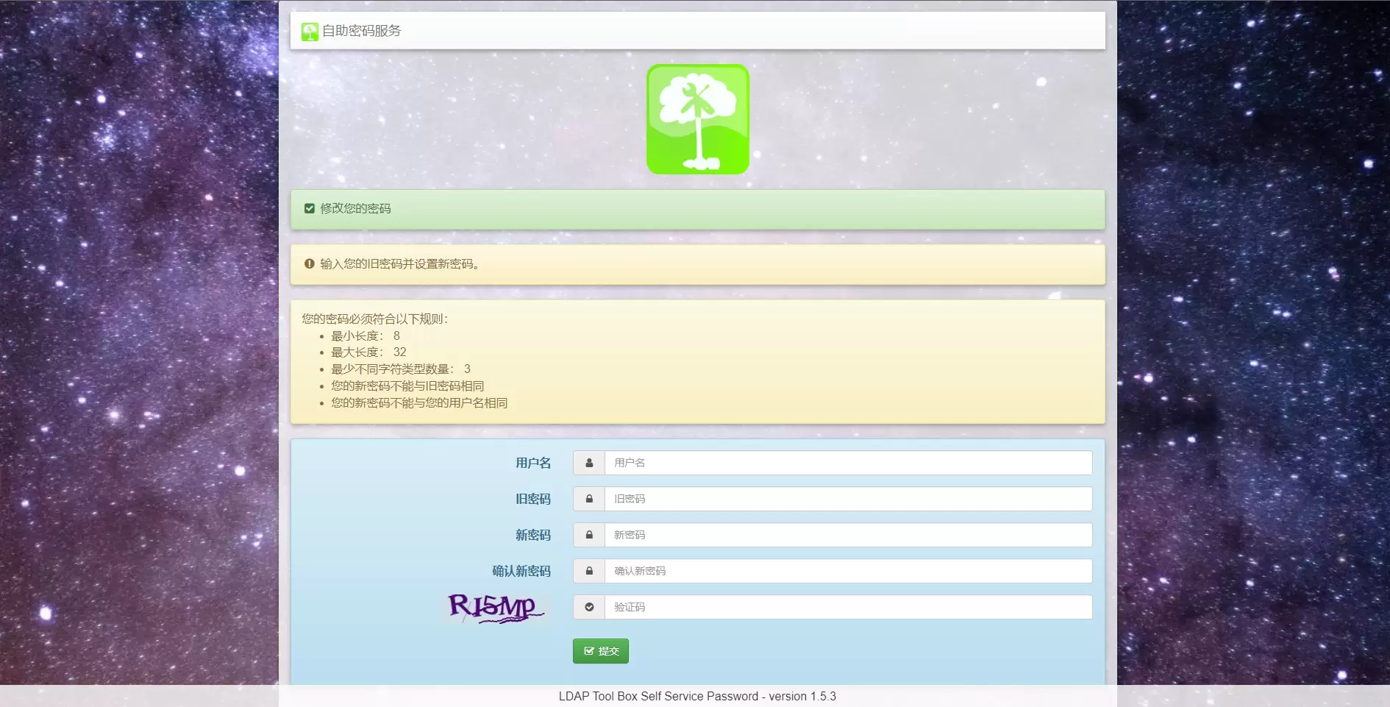
Task: Focus the 用户名 input field
Action: click(x=847, y=463)
